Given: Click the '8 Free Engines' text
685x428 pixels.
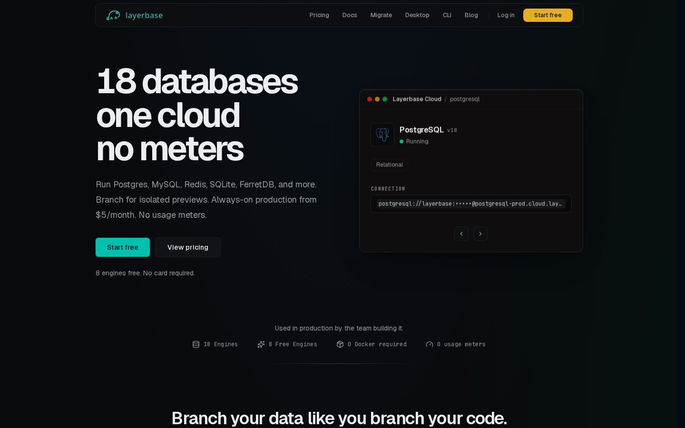Looking at the screenshot, I should coord(293,344).
